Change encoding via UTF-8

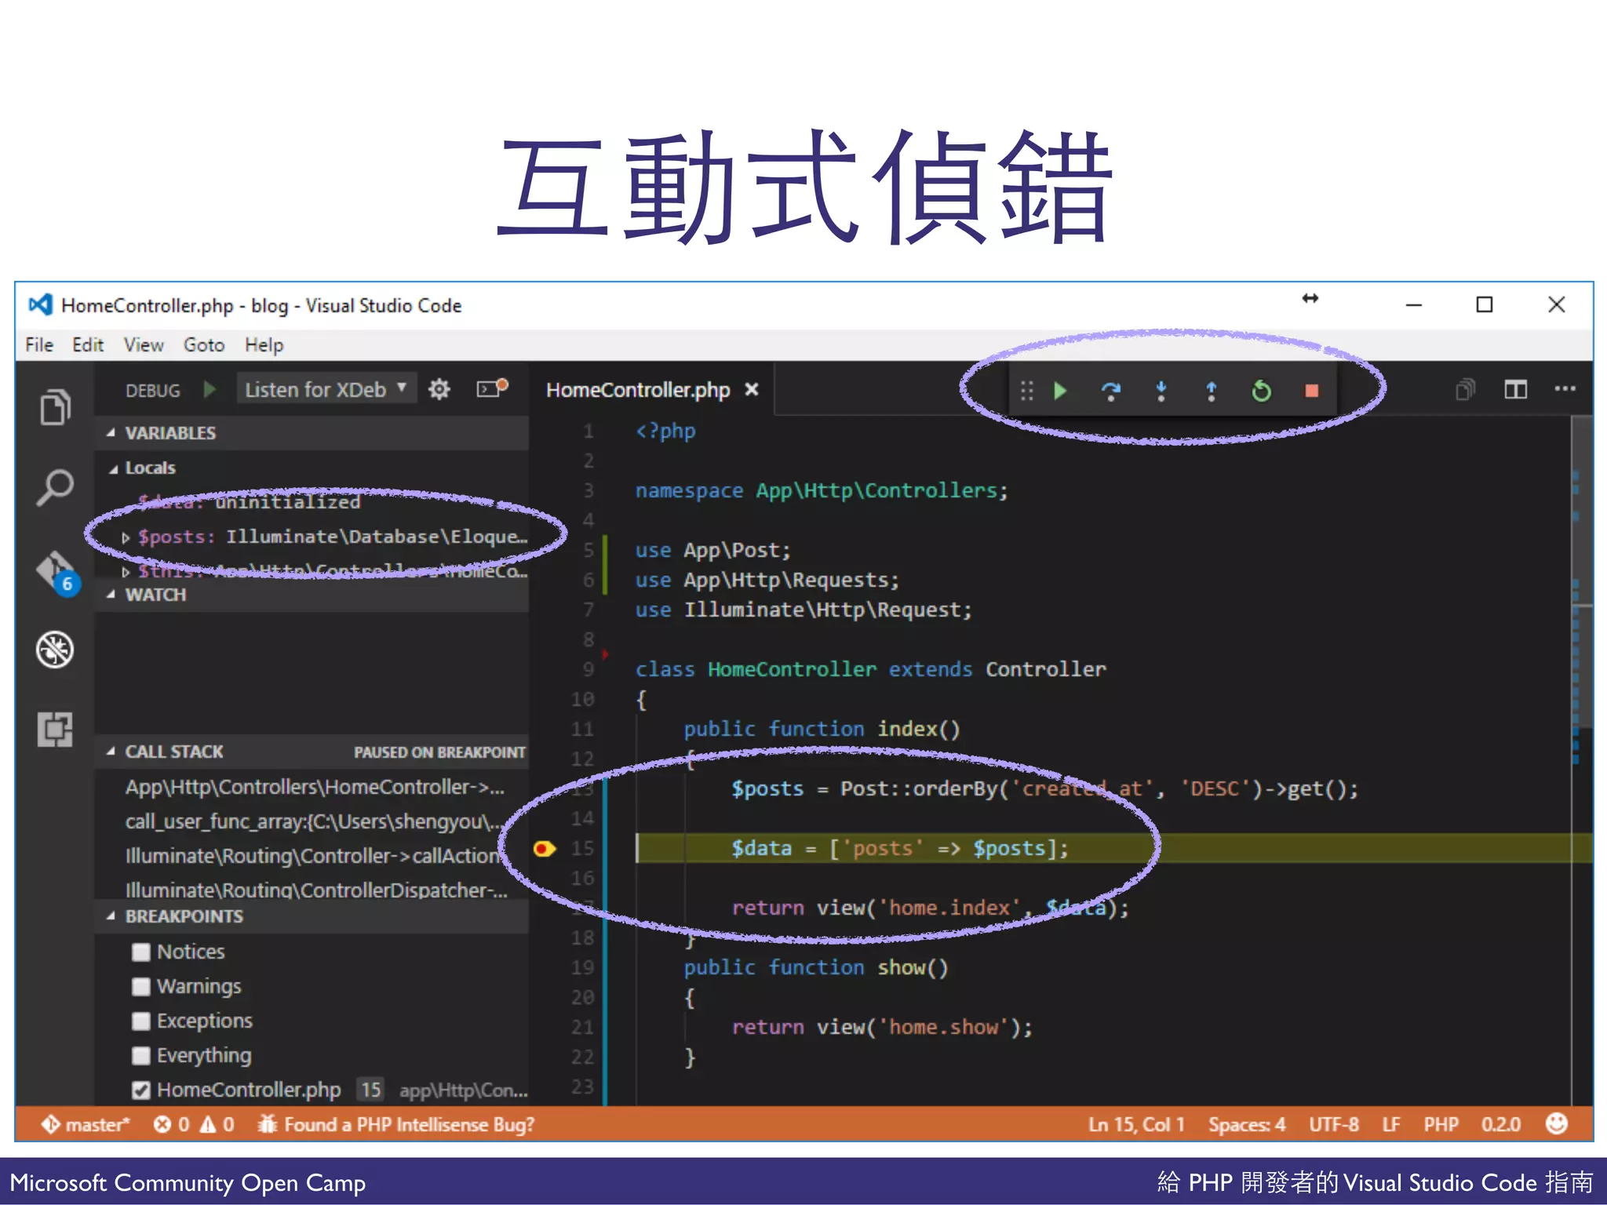[1333, 1124]
